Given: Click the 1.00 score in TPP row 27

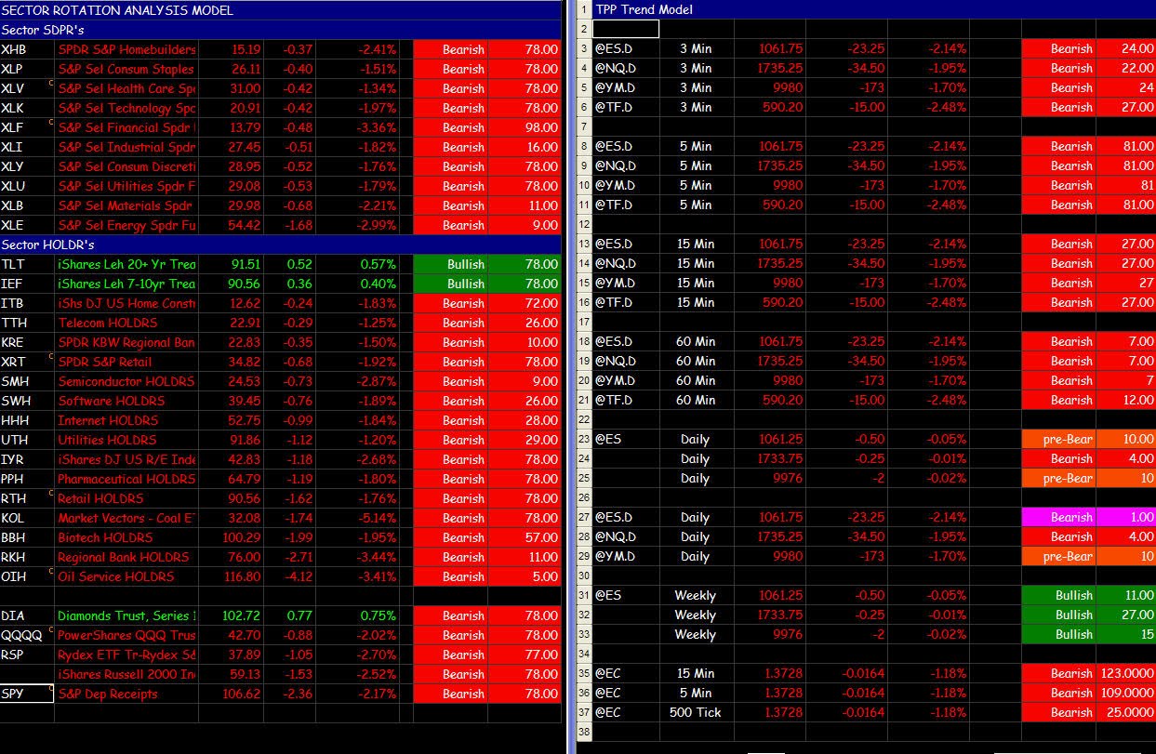Looking at the screenshot, I should coord(1126,517).
